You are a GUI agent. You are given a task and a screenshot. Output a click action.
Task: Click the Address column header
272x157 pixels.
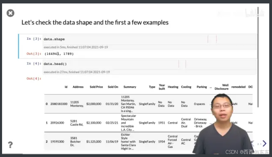click(x=78, y=87)
